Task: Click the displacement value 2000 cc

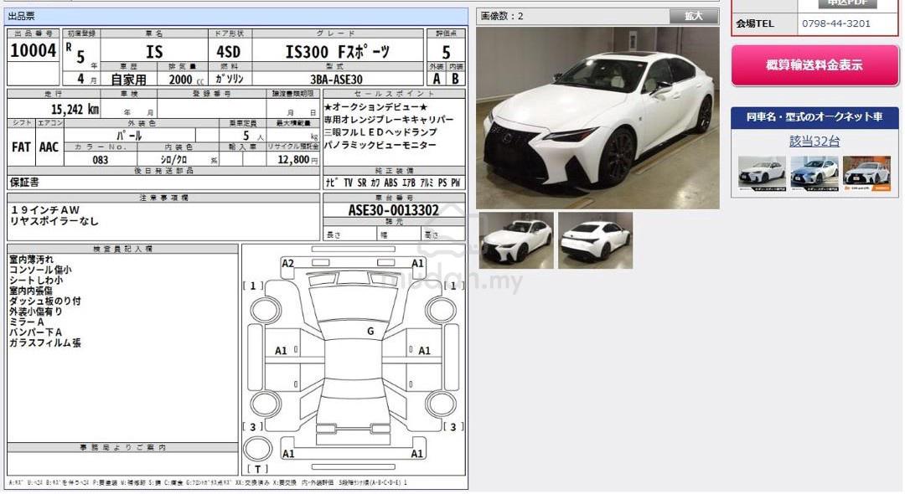Action: (x=186, y=80)
